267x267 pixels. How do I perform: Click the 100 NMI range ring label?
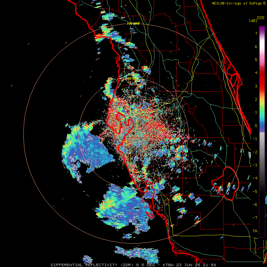point(133,23)
